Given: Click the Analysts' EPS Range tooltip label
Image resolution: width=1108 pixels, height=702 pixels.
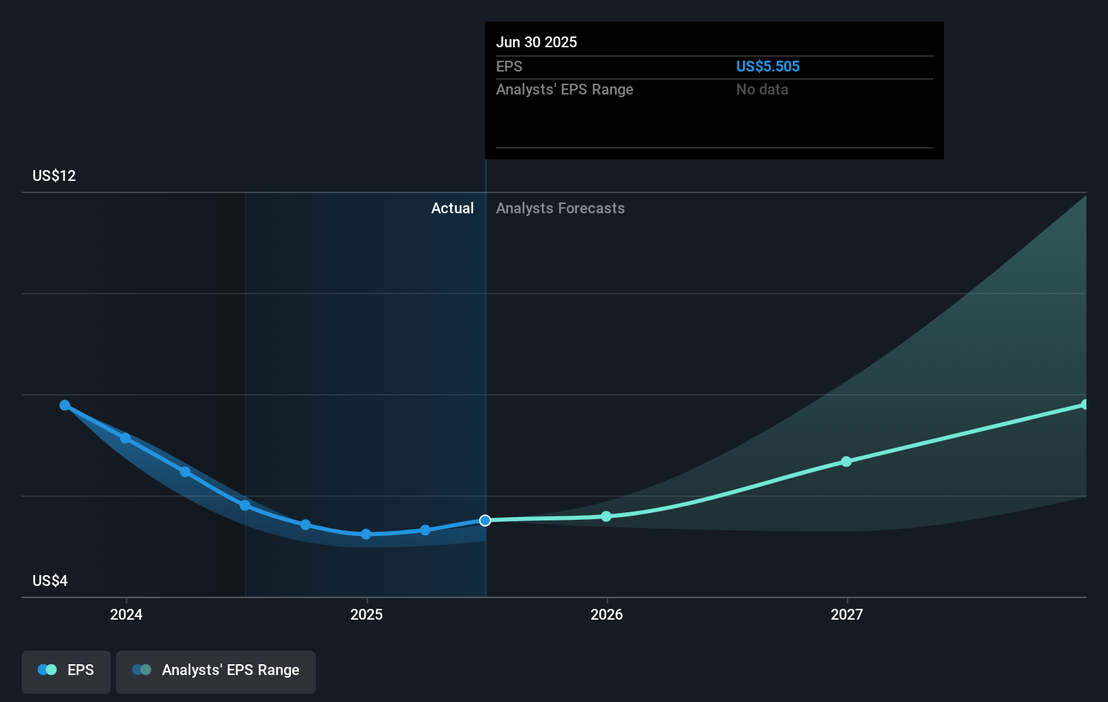Looking at the screenshot, I should (x=565, y=89).
